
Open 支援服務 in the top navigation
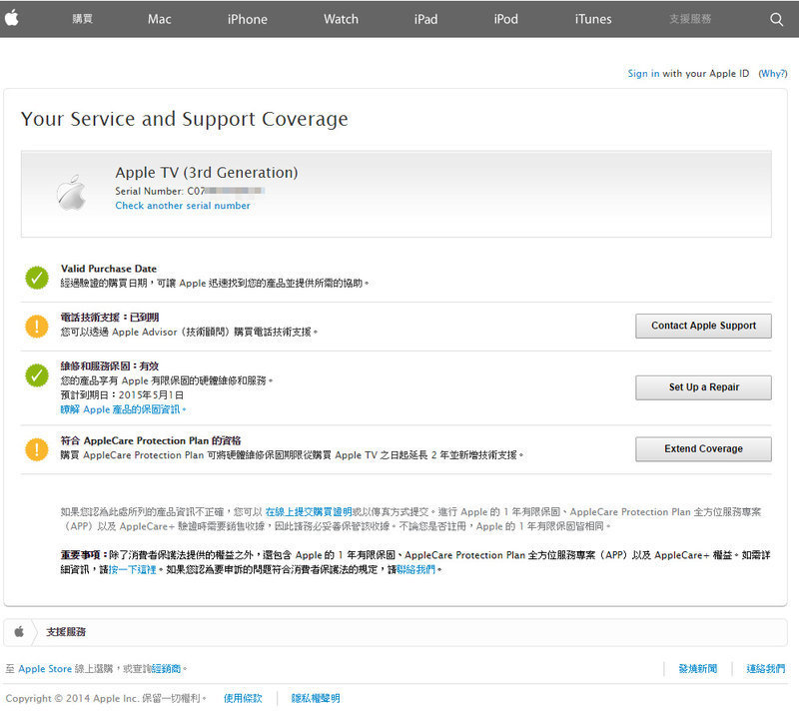pyautogui.click(x=690, y=19)
